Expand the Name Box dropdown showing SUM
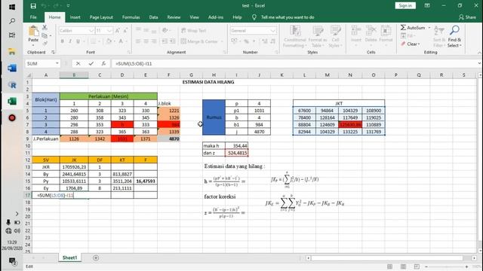483x271 pixels. pos(57,63)
